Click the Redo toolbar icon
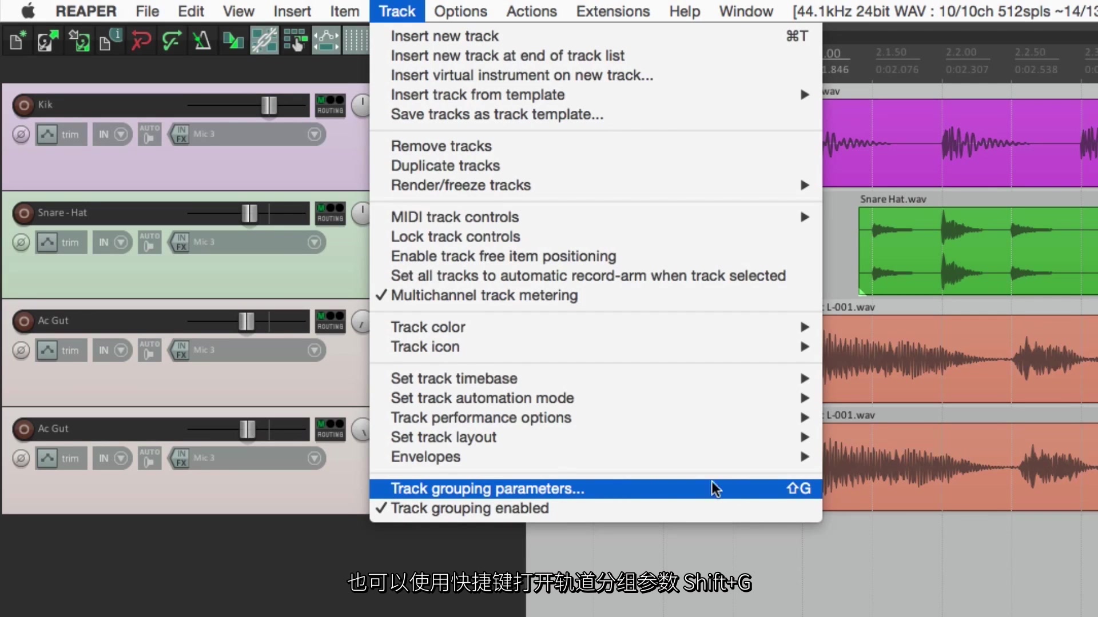Viewport: 1098px width, 617px height. (172, 41)
